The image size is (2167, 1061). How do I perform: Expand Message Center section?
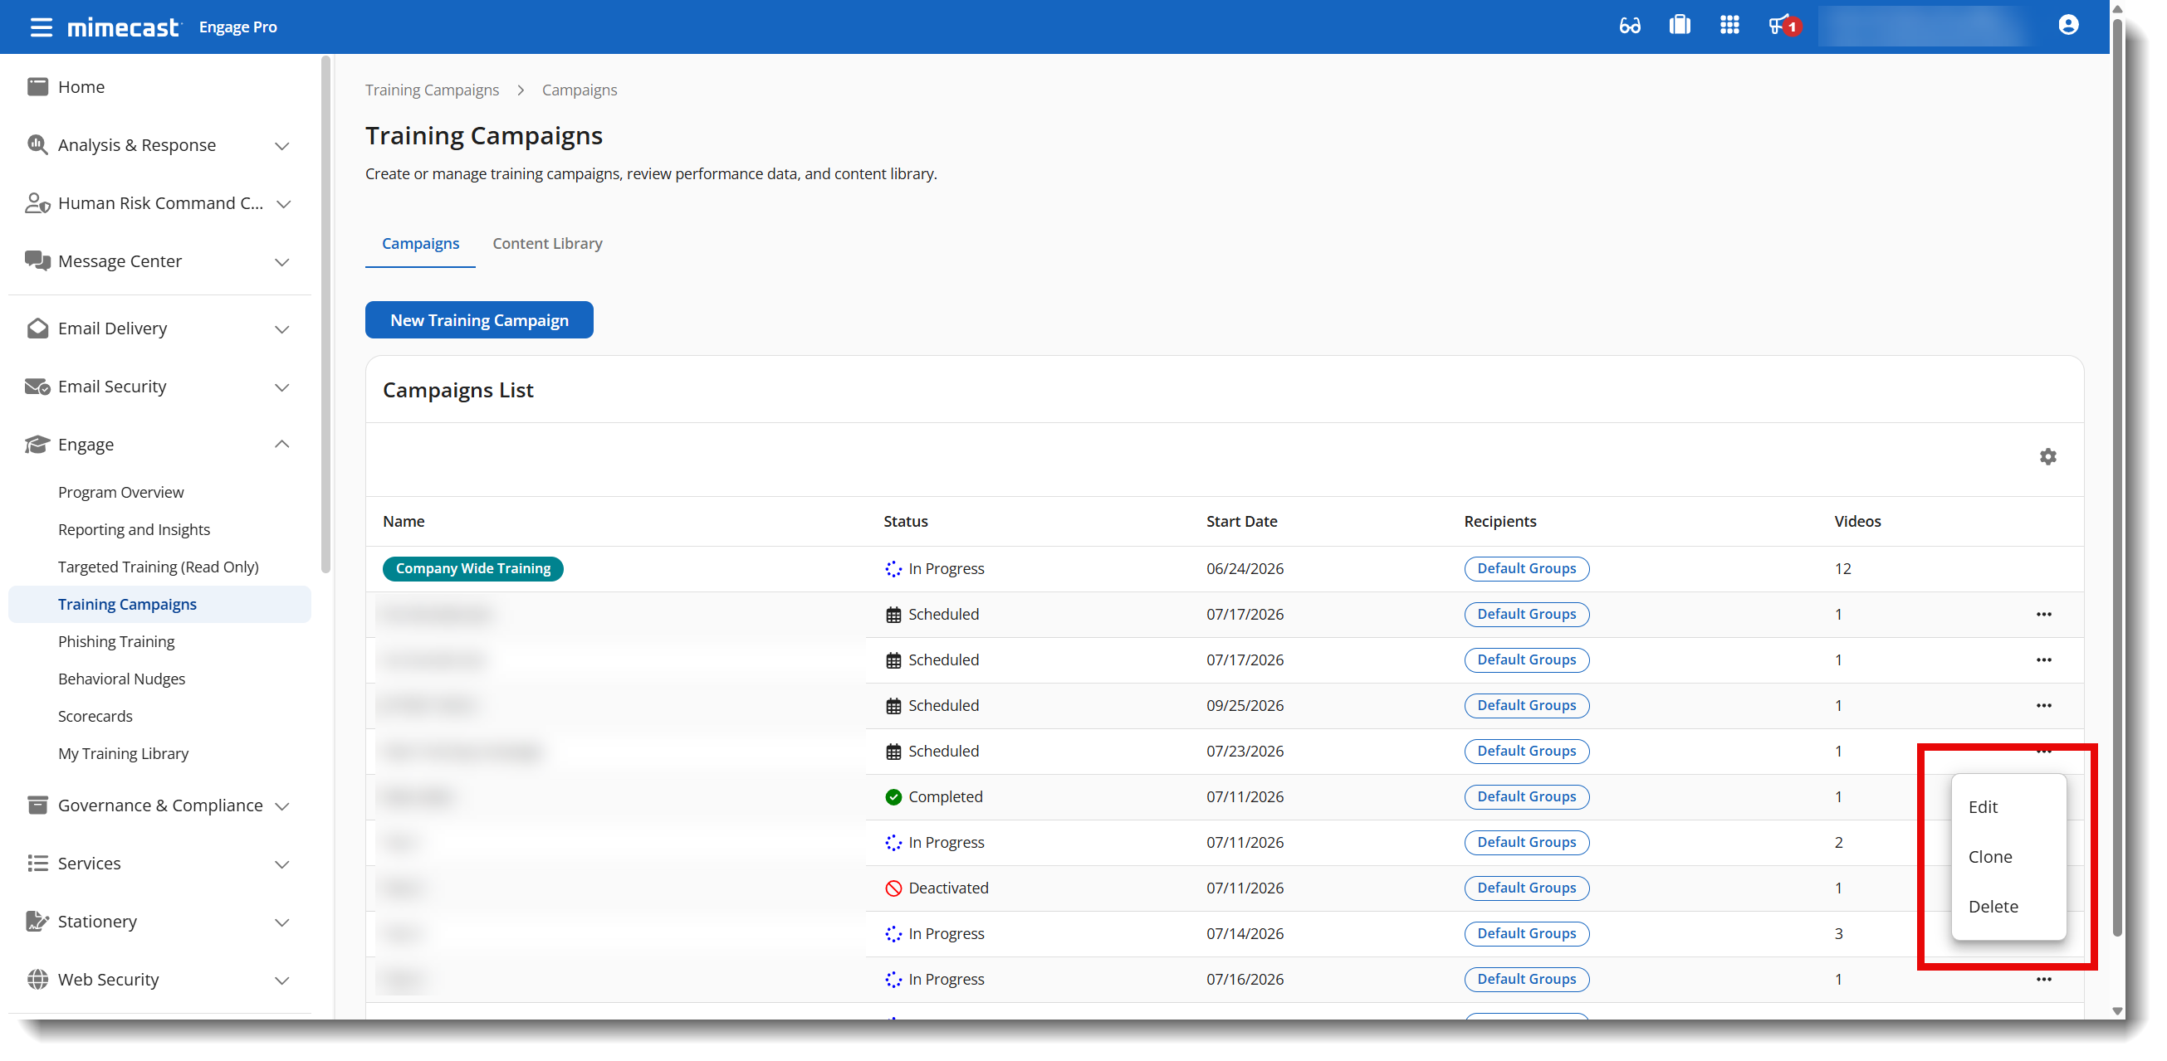[x=281, y=262]
